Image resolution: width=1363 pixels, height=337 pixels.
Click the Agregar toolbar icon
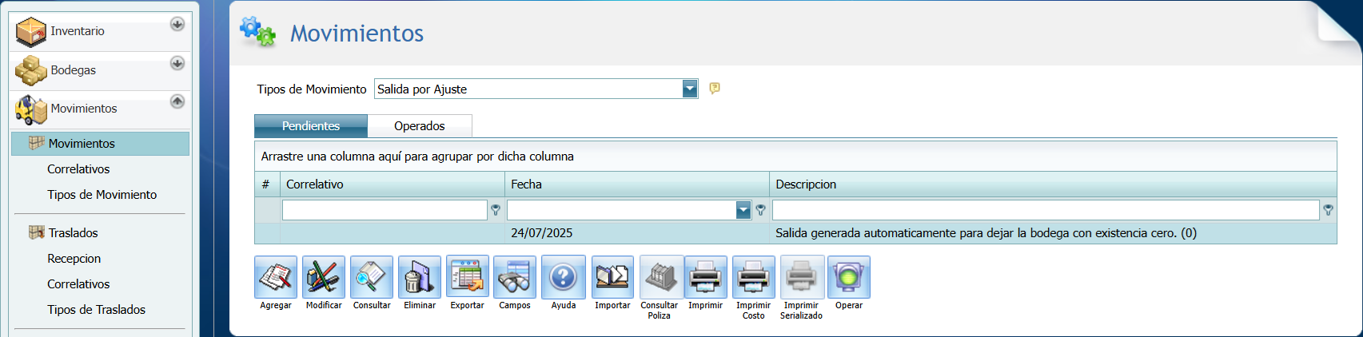276,277
